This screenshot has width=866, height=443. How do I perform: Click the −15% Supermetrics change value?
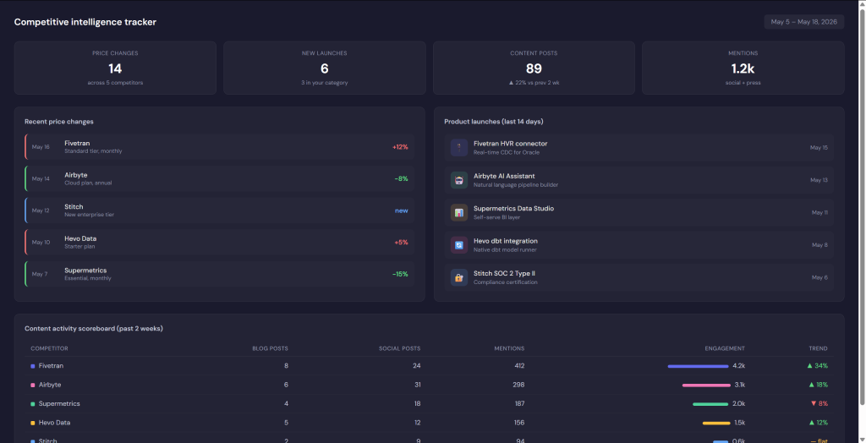(400, 274)
